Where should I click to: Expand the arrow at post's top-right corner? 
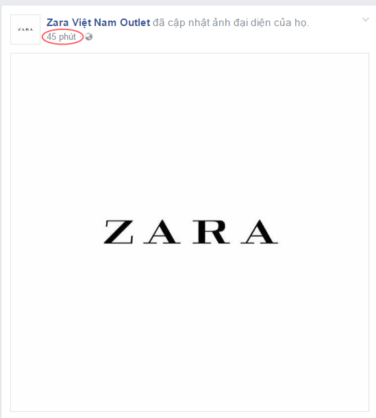[x=366, y=19]
